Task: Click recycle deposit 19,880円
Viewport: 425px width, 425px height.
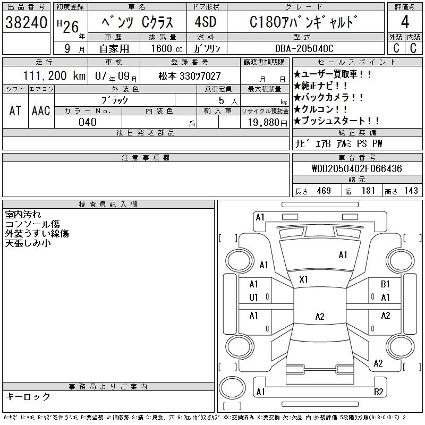Action: click(x=268, y=123)
